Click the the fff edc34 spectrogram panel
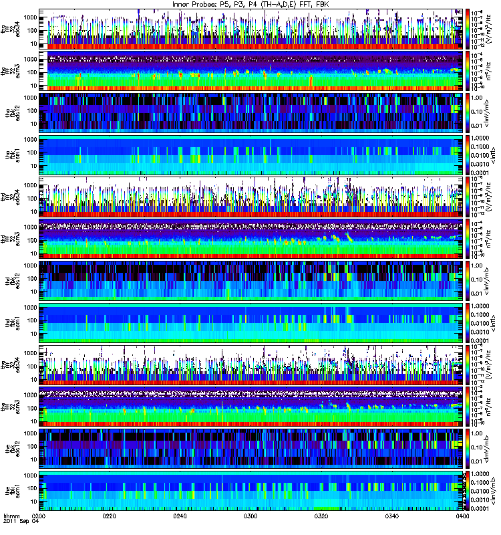 pos(251,364)
